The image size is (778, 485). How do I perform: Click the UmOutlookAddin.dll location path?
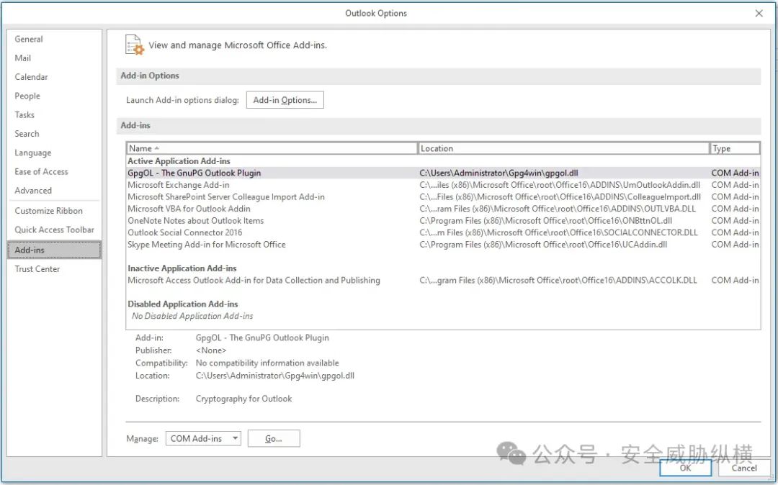click(560, 185)
